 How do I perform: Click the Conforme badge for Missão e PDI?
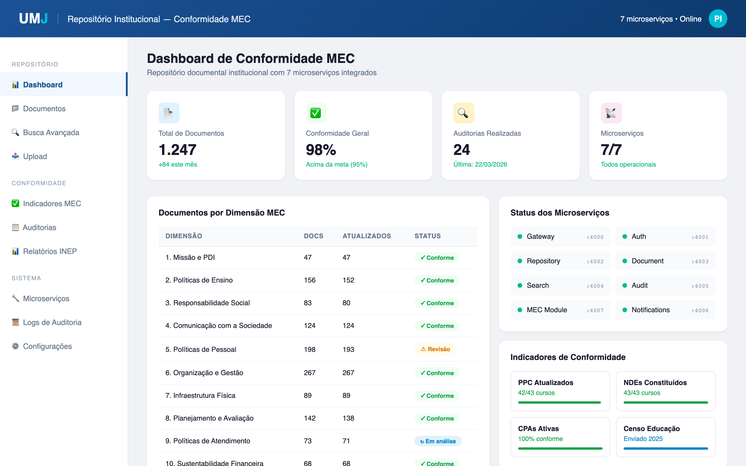pyautogui.click(x=437, y=257)
